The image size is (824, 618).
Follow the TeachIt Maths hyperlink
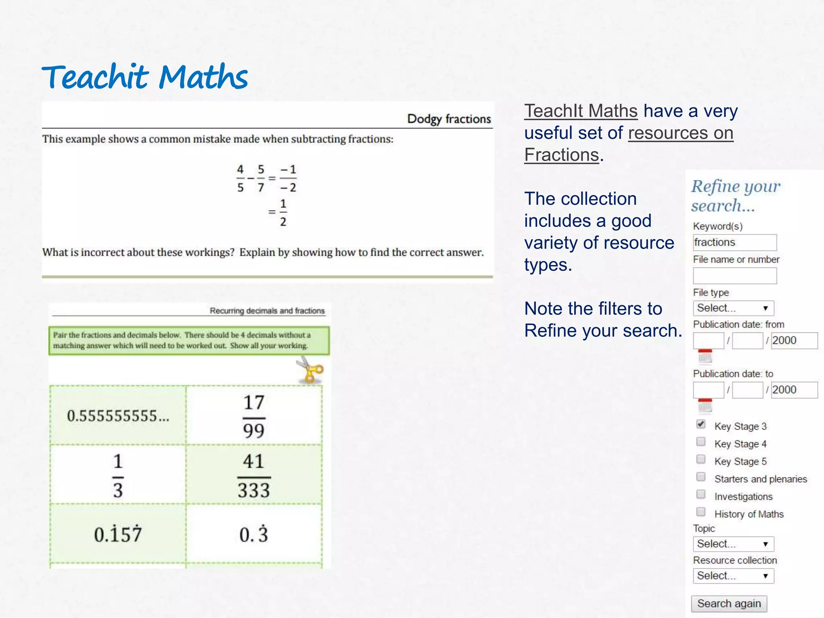(581, 111)
